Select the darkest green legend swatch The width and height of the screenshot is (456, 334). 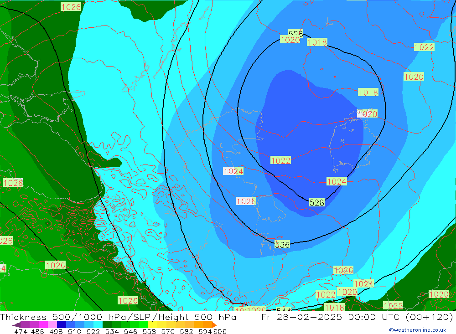[107, 324]
